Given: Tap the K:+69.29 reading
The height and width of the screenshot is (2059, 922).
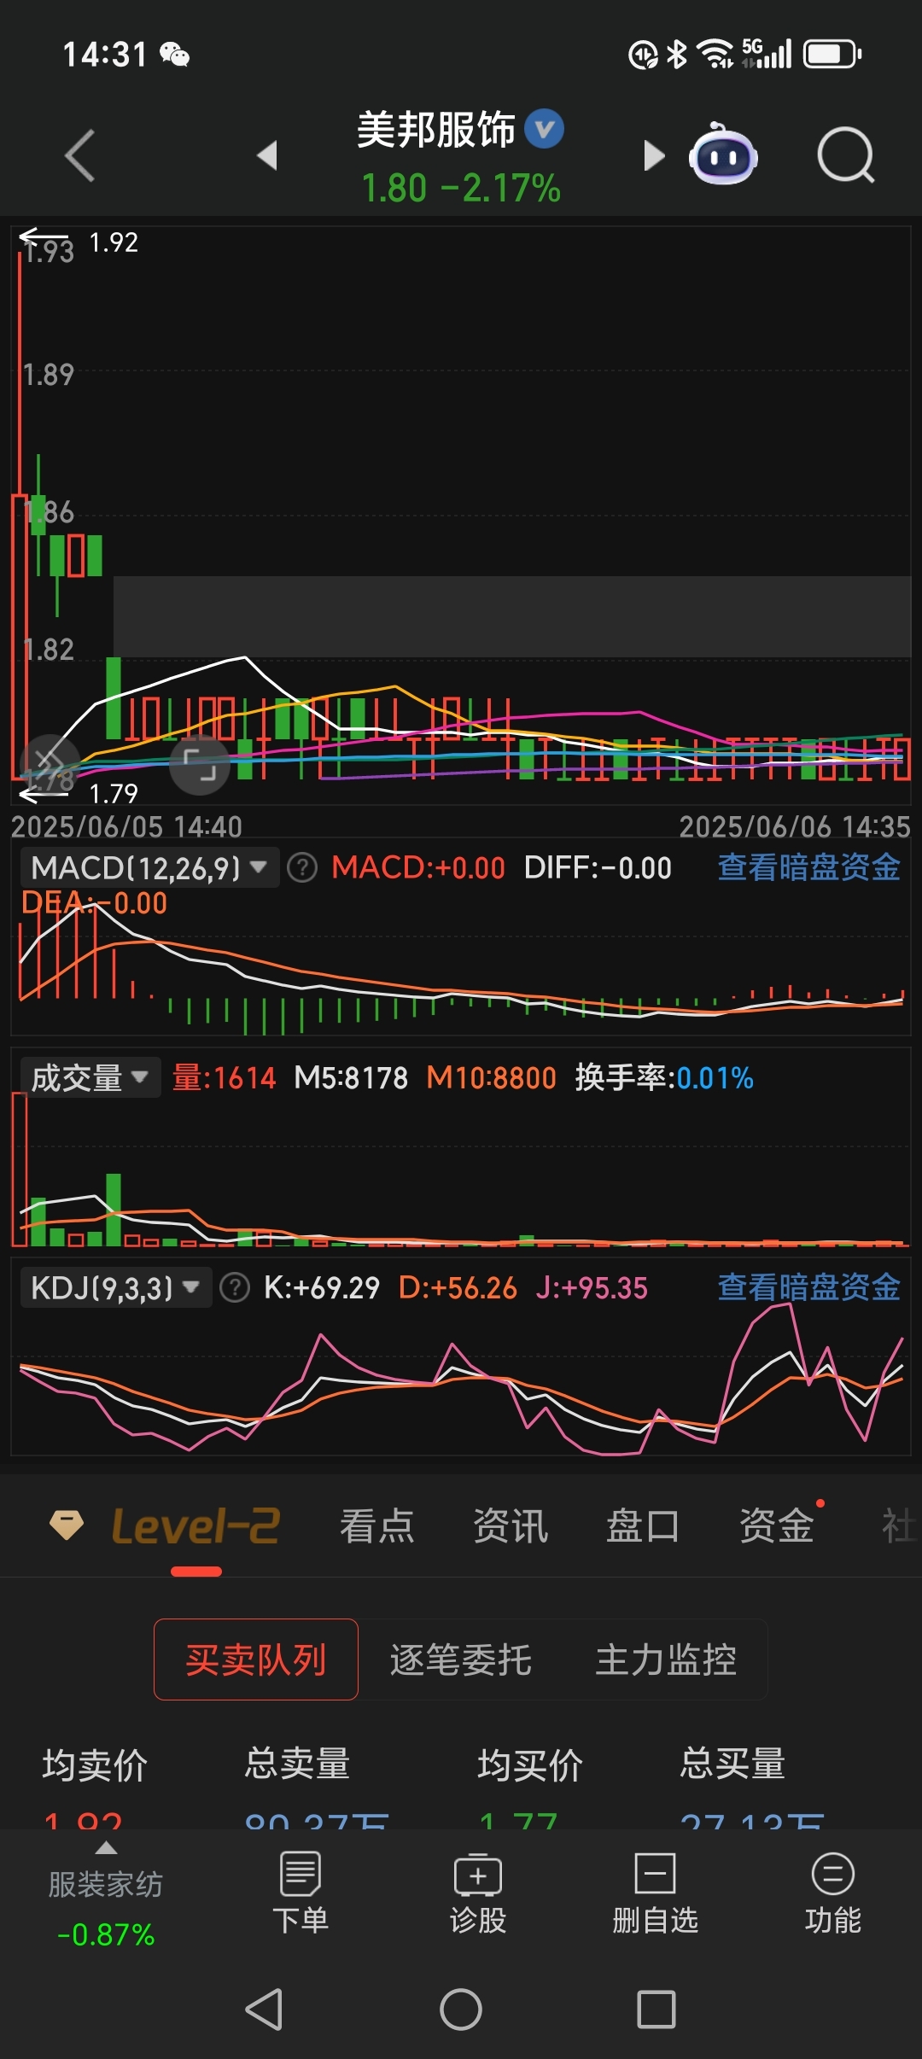Looking at the screenshot, I should click(x=321, y=1287).
